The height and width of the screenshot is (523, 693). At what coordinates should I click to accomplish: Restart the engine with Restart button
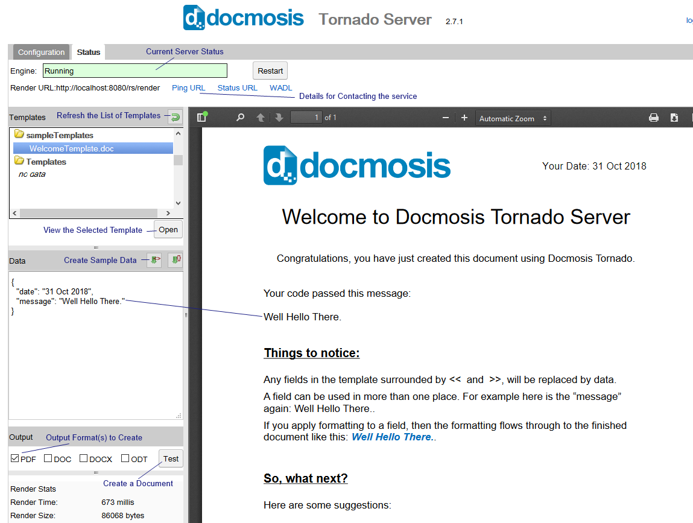click(270, 71)
